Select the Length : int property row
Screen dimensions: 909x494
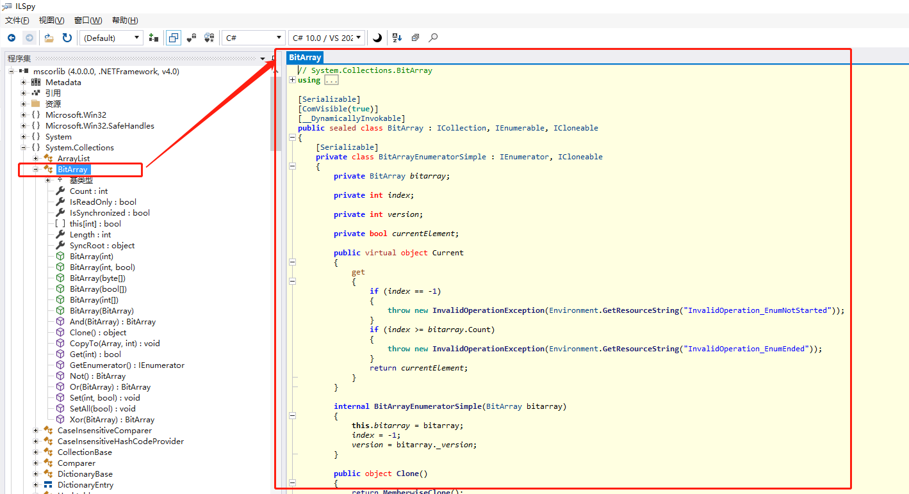pyautogui.click(x=90, y=234)
